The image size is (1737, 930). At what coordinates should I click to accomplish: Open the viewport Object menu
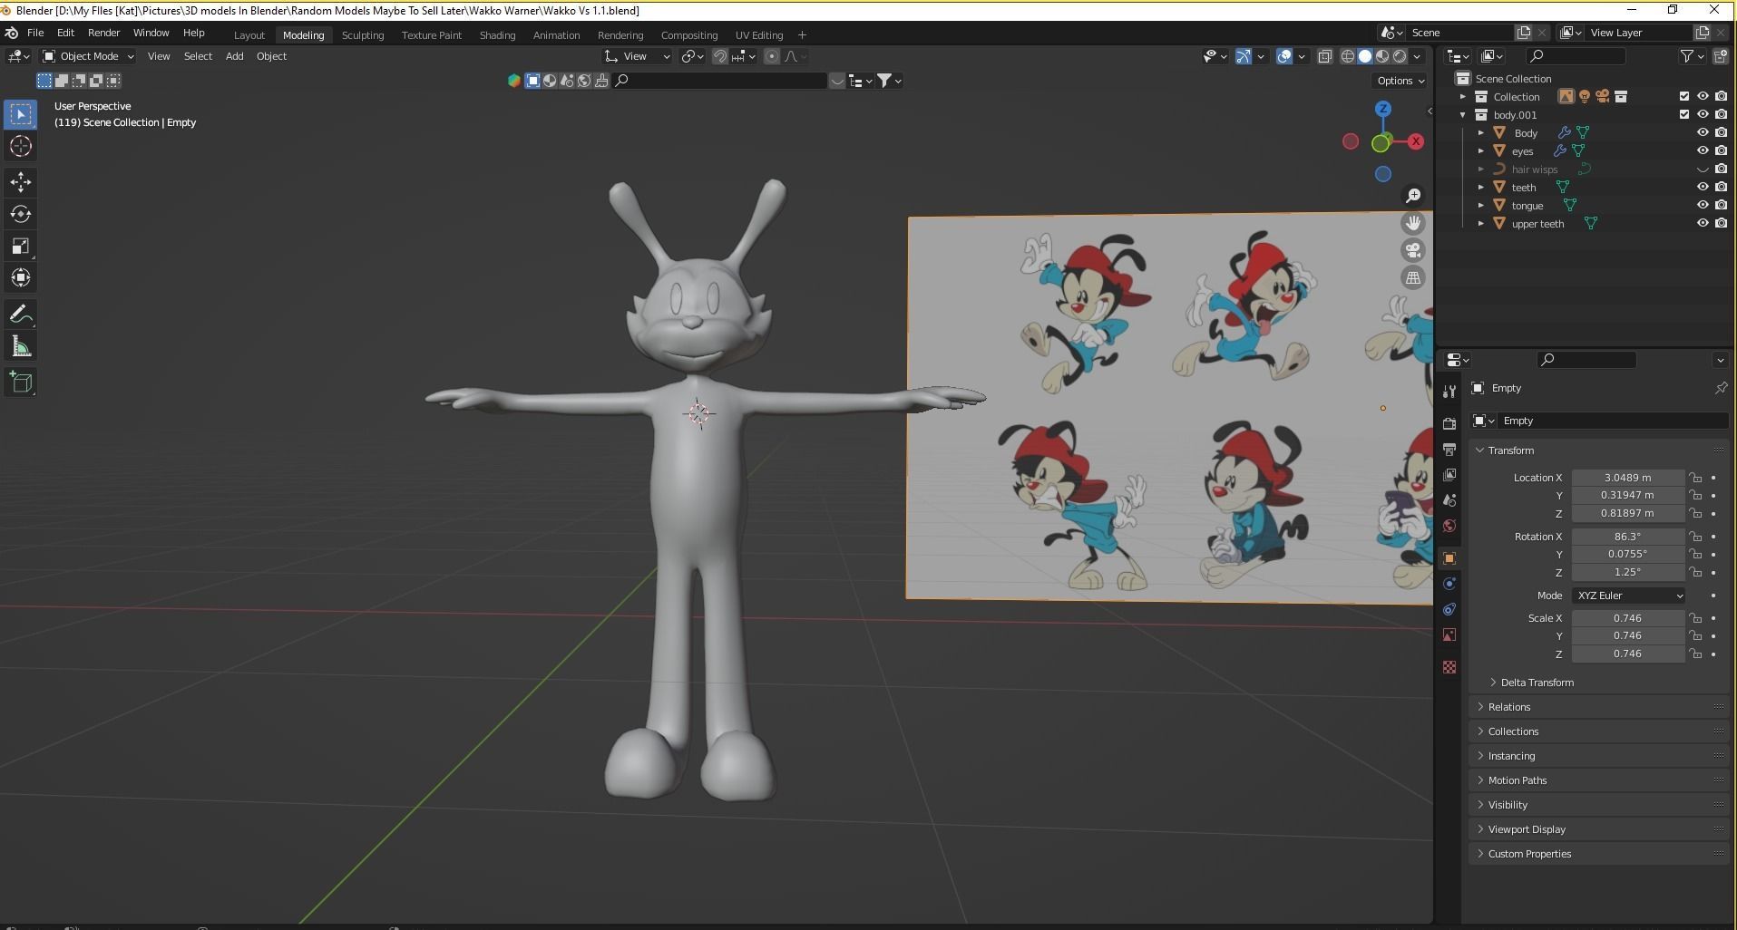271,56
